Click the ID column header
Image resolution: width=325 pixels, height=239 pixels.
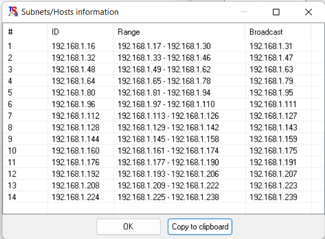(x=80, y=32)
